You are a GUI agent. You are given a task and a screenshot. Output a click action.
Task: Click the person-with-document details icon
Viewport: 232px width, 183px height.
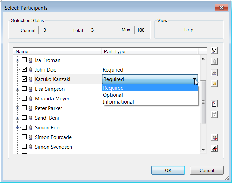tap(214, 51)
